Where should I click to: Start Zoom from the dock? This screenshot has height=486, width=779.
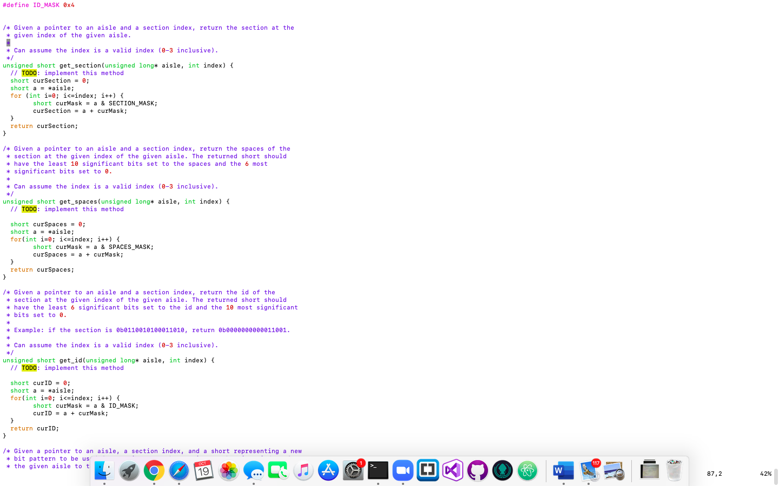coord(402,470)
